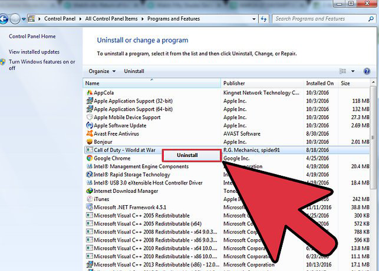Open the Organize dropdown menu
379x271 pixels.
[x=102, y=71]
